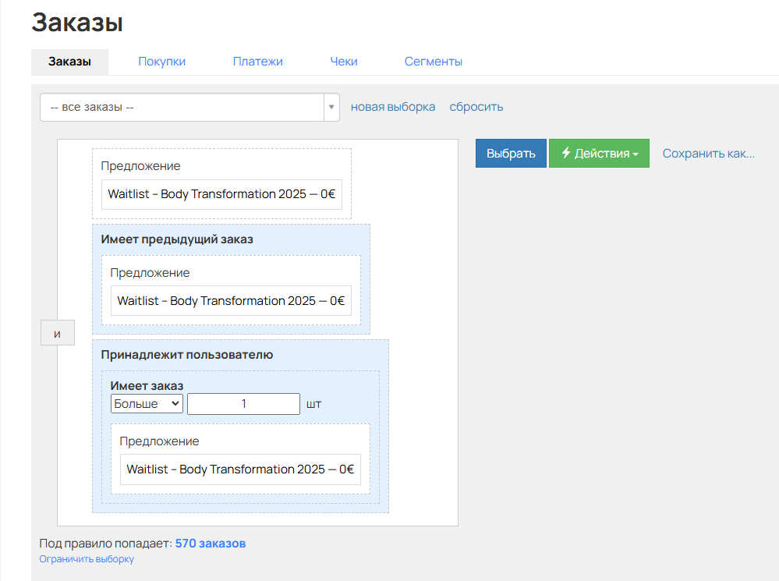Reset filters with the 'сбросить' link
This screenshot has width=779, height=581.
pos(476,107)
